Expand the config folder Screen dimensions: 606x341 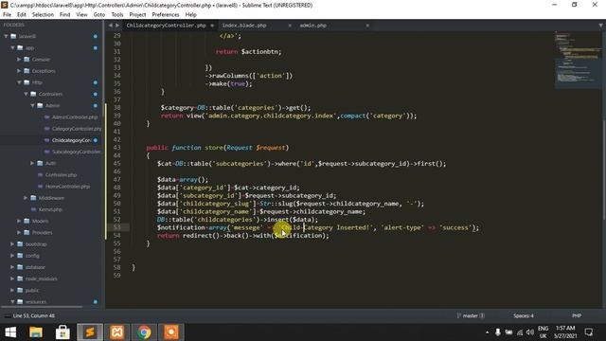click(x=12, y=256)
